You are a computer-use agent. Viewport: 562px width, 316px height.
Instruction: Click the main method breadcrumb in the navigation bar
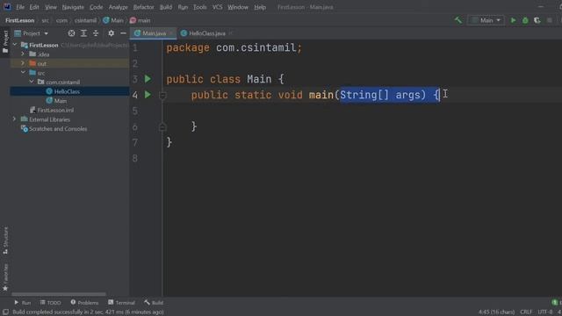(x=140, y=20)
